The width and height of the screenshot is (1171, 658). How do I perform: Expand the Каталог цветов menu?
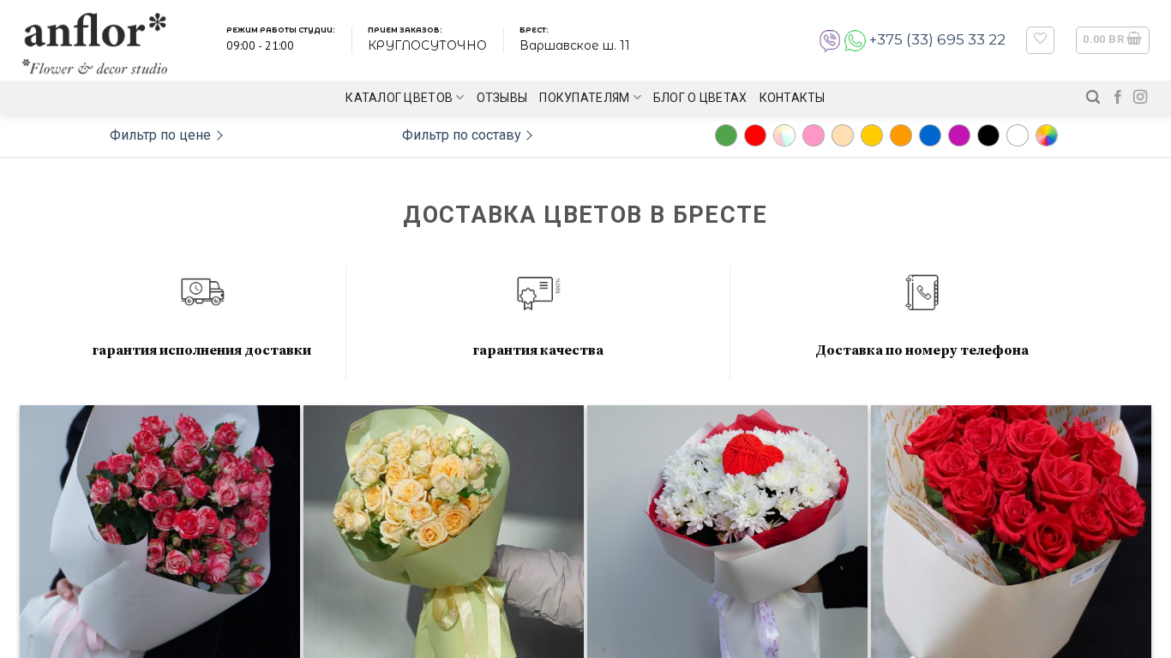(405, 98)
